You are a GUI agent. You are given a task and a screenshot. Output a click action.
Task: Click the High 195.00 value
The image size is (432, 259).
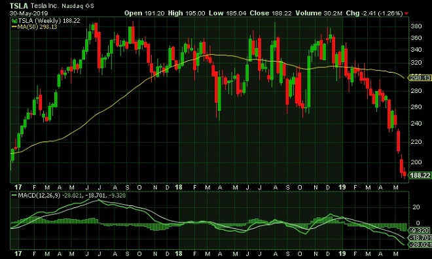click(x=187, y=13)
